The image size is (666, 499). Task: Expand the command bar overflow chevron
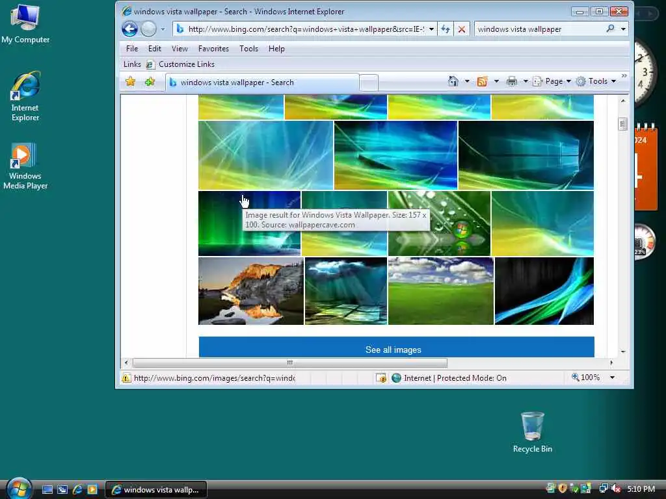(x=624, y=76)
